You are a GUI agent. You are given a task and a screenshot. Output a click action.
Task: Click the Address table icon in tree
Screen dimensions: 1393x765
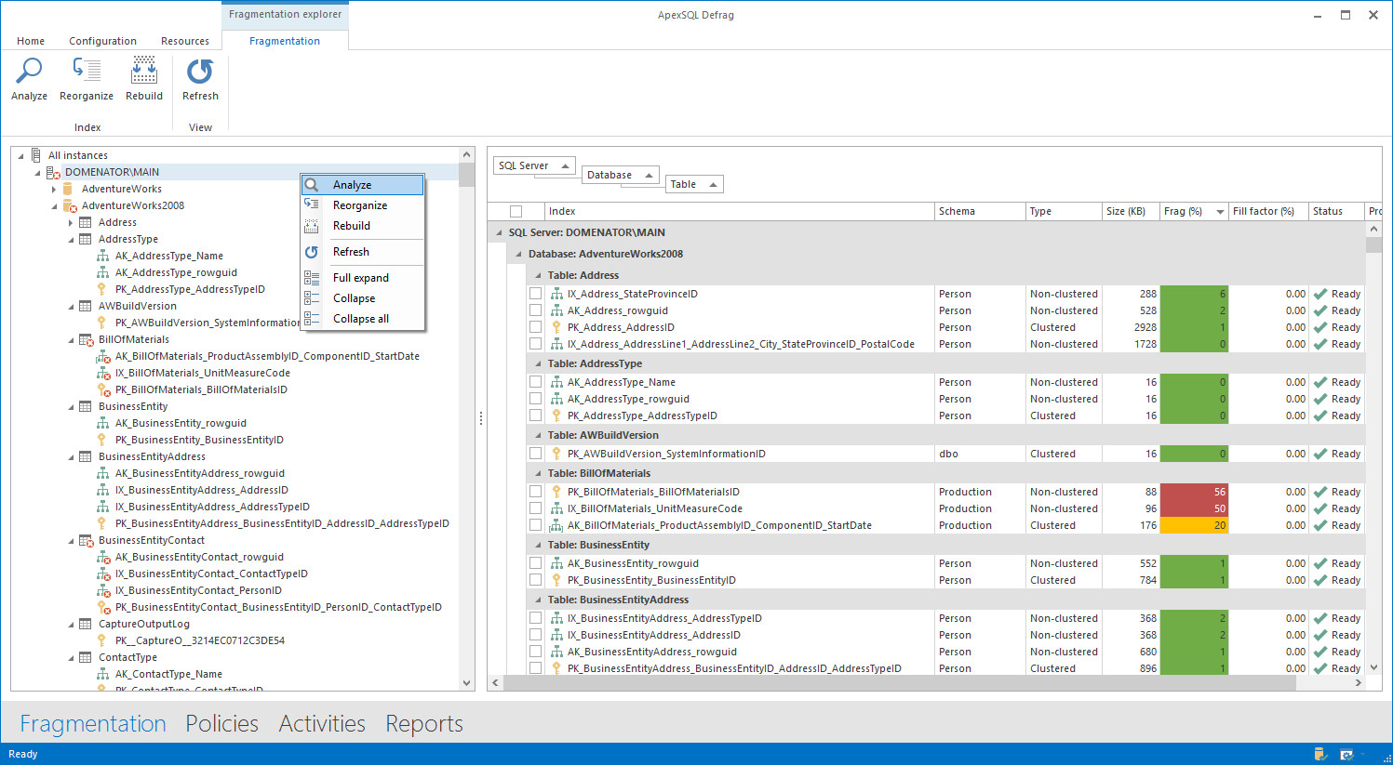86,222
